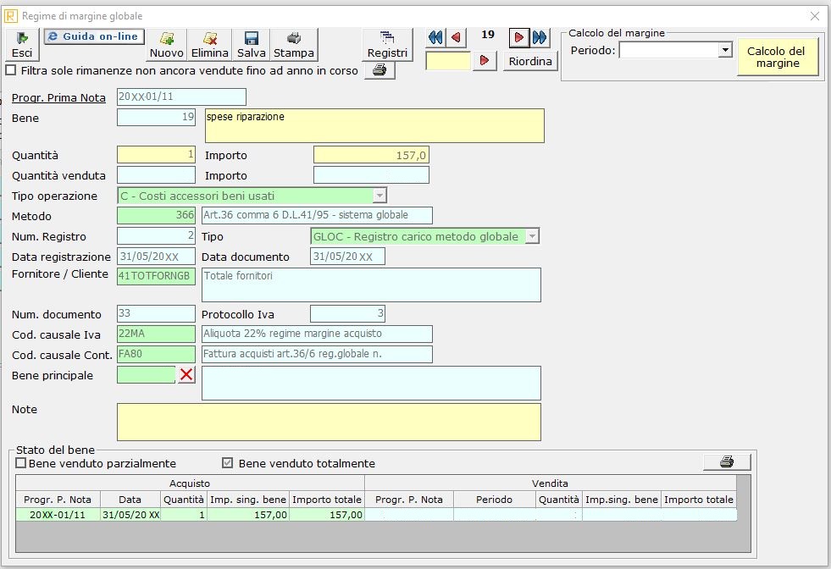Clear Bene principale with red X
Screen dimensions: 831x569
pyautogui.click(x=186, y=375)
